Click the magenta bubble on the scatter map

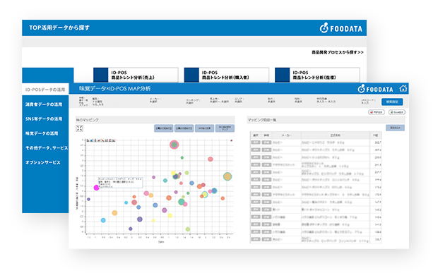96,188
